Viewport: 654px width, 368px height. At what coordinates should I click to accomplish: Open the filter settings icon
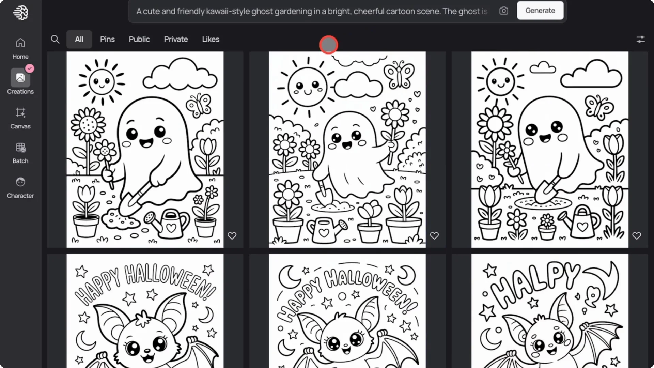pos(641,39)
